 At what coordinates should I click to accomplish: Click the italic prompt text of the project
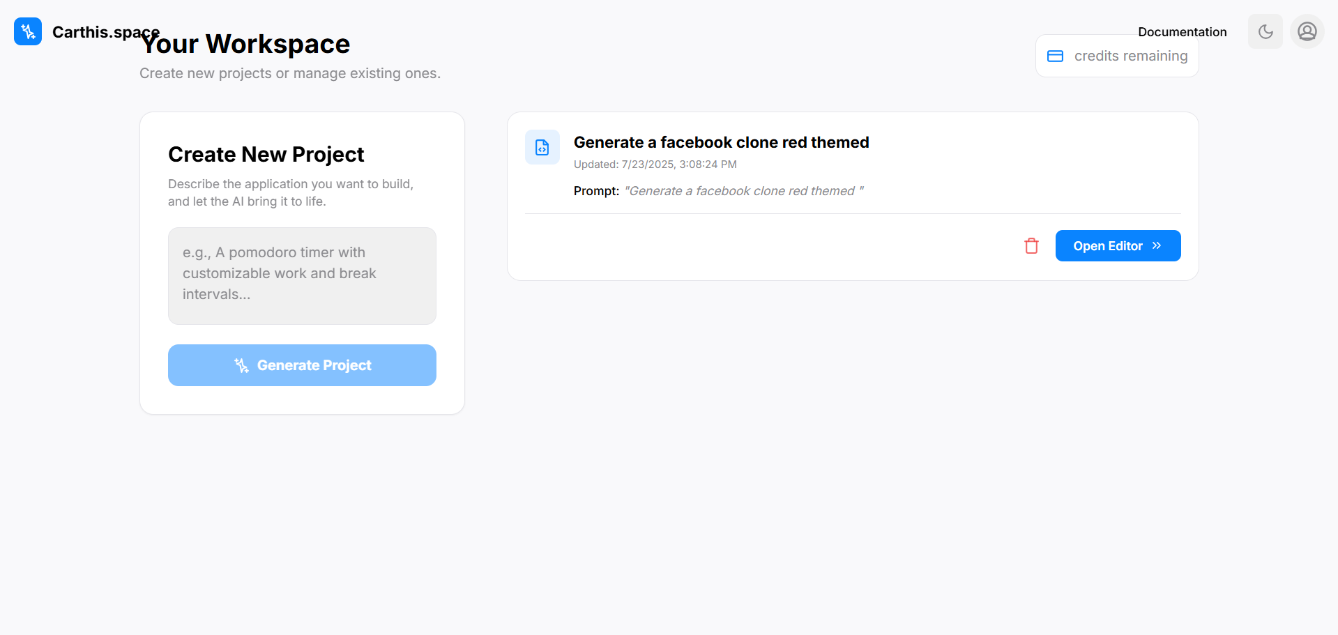click(744, 191)
